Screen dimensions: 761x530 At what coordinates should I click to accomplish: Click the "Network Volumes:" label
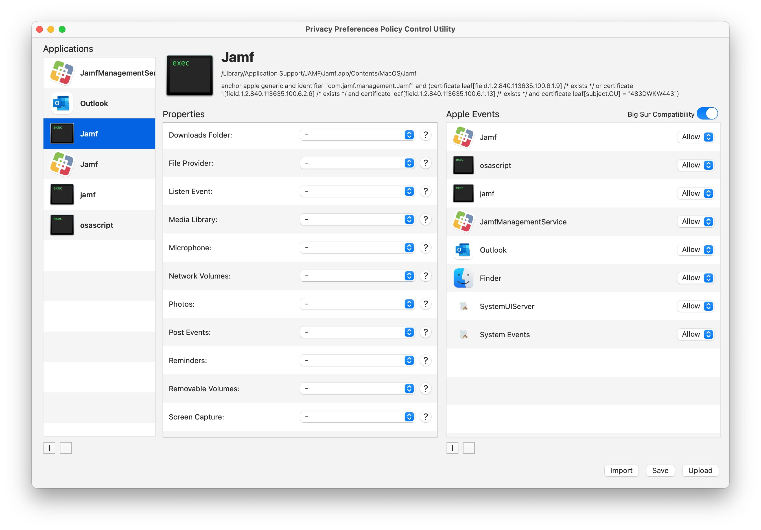click(x=200, y=276)
